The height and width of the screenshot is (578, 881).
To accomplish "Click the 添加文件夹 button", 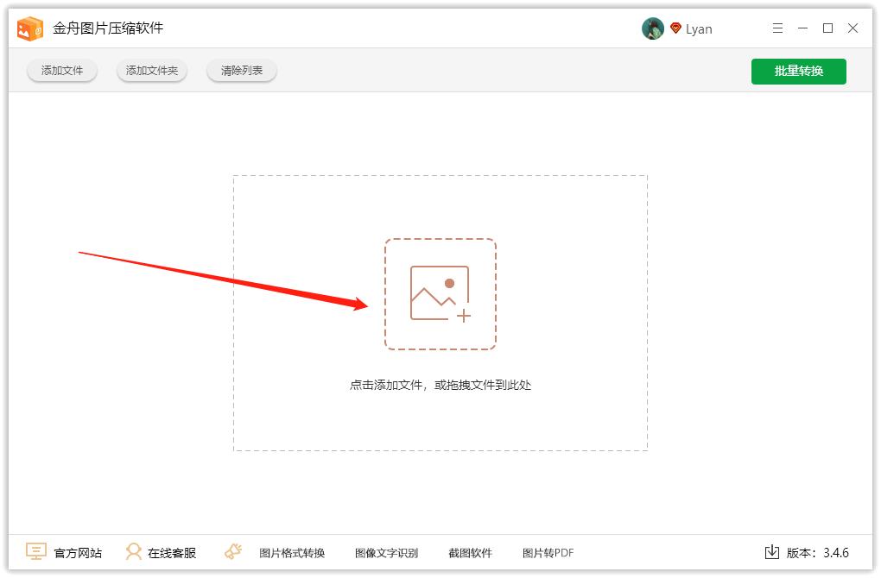I will pyautogui.click(x=151, y=71).
